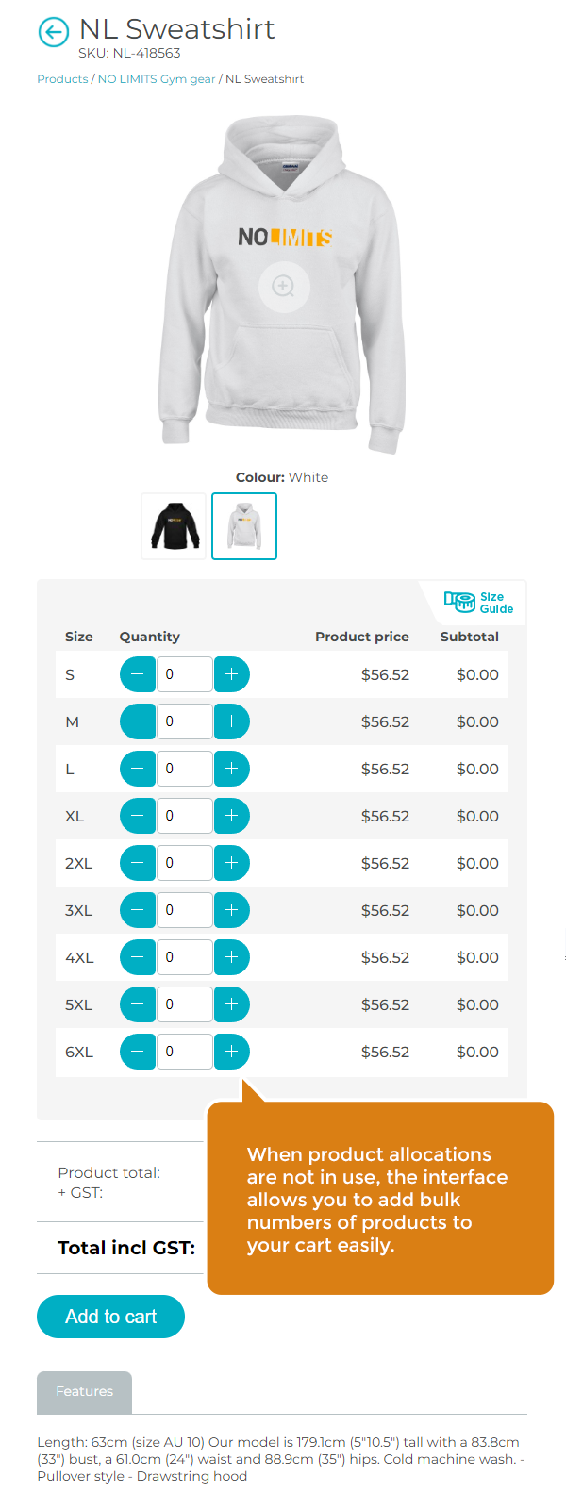
Task: Decrement the 2XL quantity using the minus icon
Action: (x=138, y=862)
